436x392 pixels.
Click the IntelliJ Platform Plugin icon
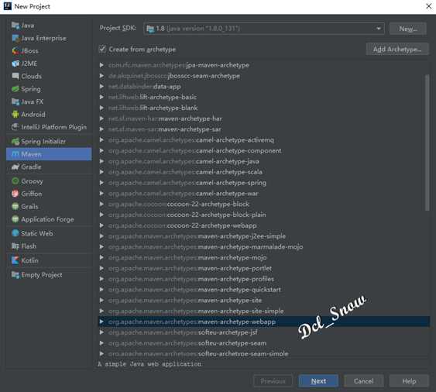(15, 127)
